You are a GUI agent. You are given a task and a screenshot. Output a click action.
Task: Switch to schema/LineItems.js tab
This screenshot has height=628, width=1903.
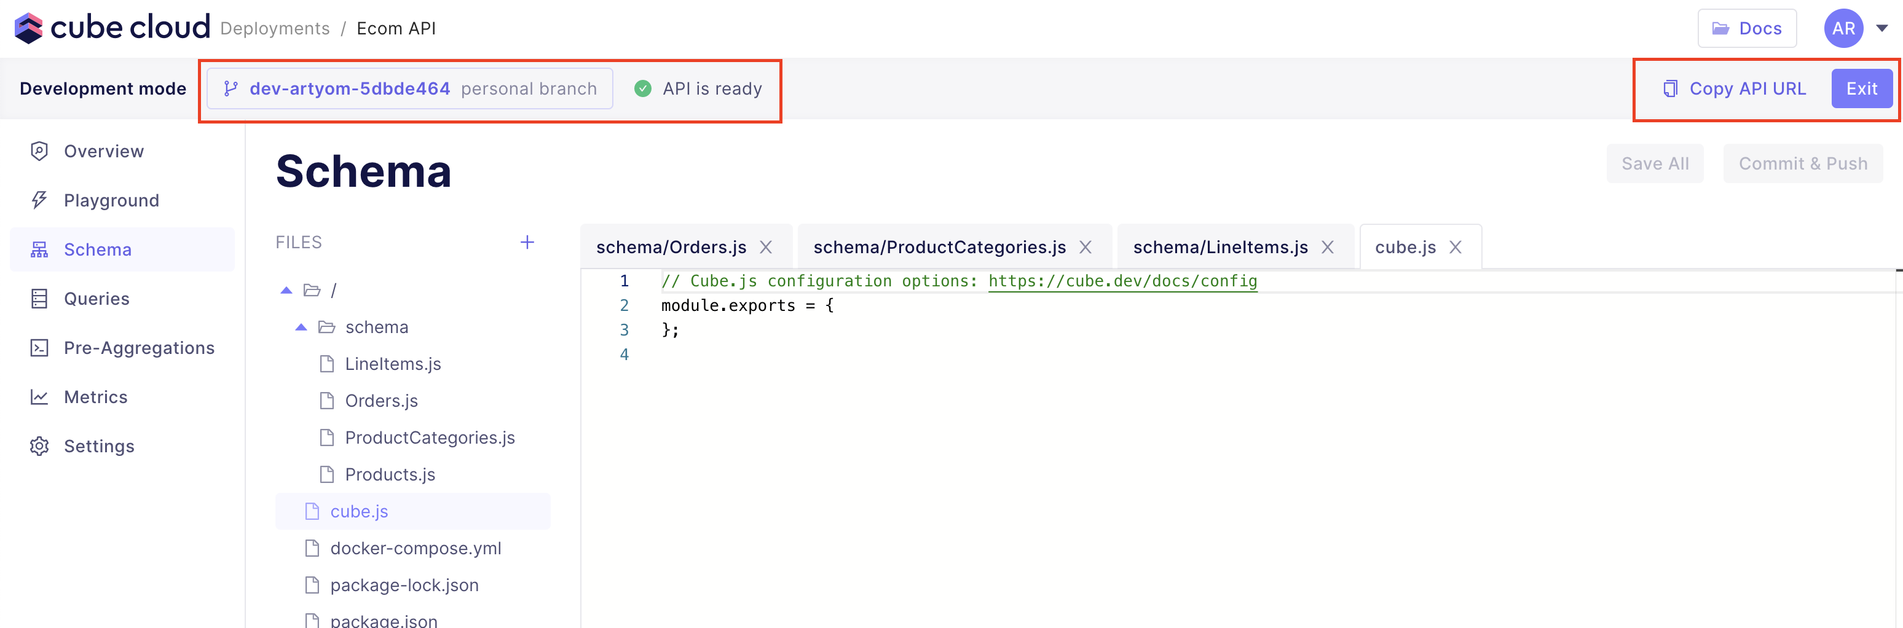click(1219, 248)
